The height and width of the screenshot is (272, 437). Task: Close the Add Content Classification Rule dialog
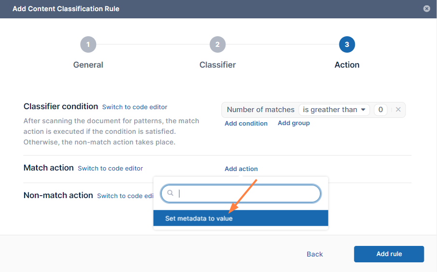[426, 9]
